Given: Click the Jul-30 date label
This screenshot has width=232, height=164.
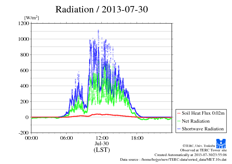Looking at the screenshot, I should (102, 144).
